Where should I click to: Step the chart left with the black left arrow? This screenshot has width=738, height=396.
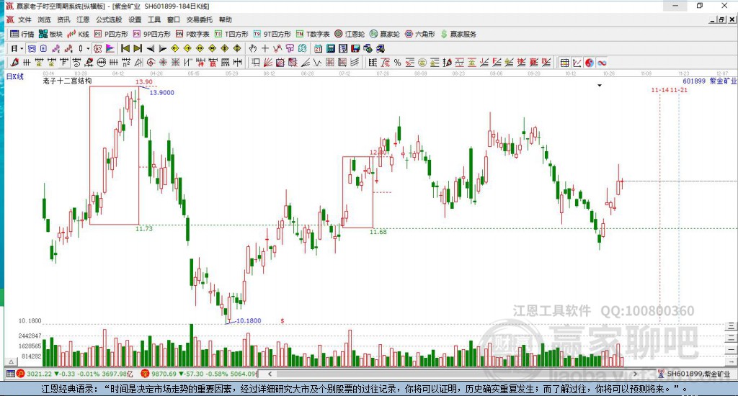150,48
